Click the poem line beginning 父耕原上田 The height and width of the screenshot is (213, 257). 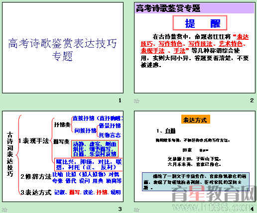tap(194, 159)
